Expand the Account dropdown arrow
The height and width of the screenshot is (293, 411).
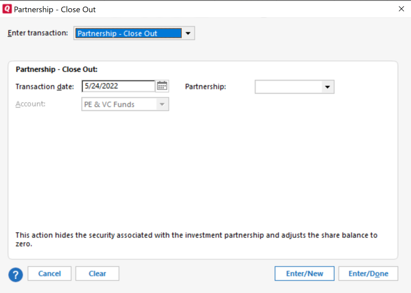point(162,105)
